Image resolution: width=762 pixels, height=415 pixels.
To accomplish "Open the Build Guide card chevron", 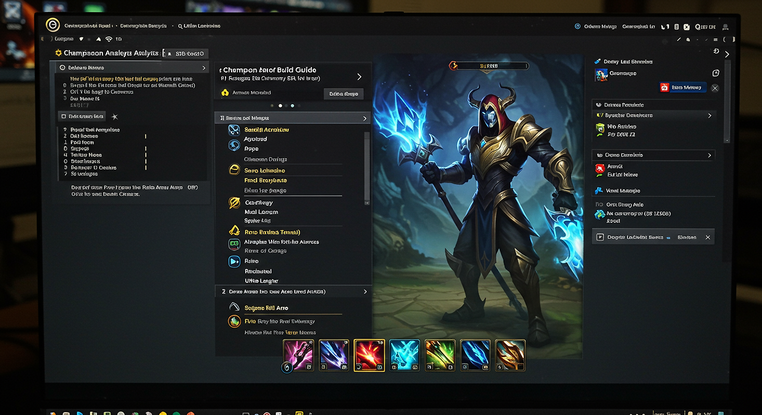I will (x=359, y=77).
